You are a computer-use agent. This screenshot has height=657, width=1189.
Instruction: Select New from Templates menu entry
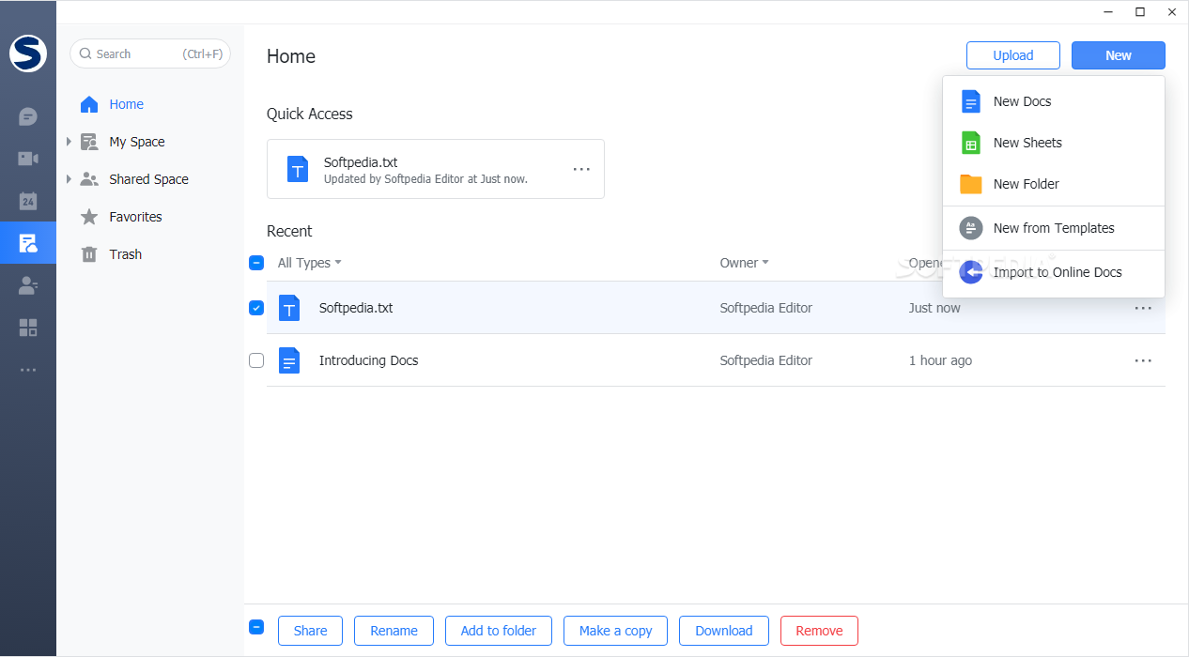(1053, 228)
